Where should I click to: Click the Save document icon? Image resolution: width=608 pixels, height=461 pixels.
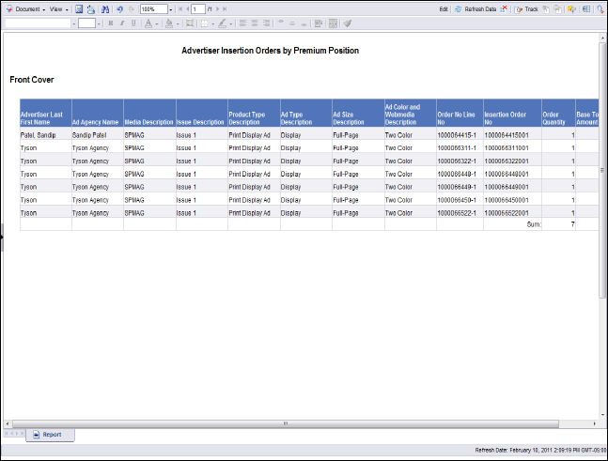(80, 8)
